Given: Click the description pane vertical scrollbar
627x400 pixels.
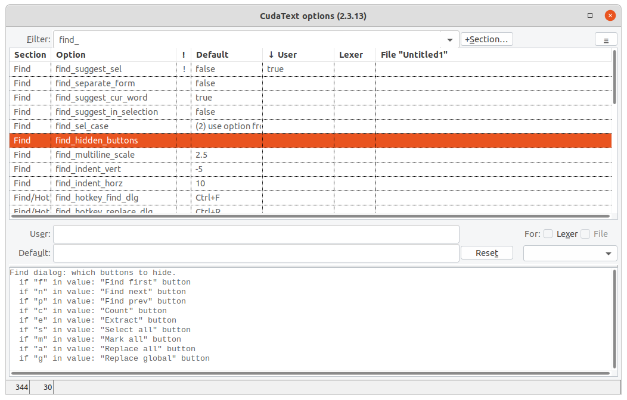Looking at the screenshot, I should [614, 319].
